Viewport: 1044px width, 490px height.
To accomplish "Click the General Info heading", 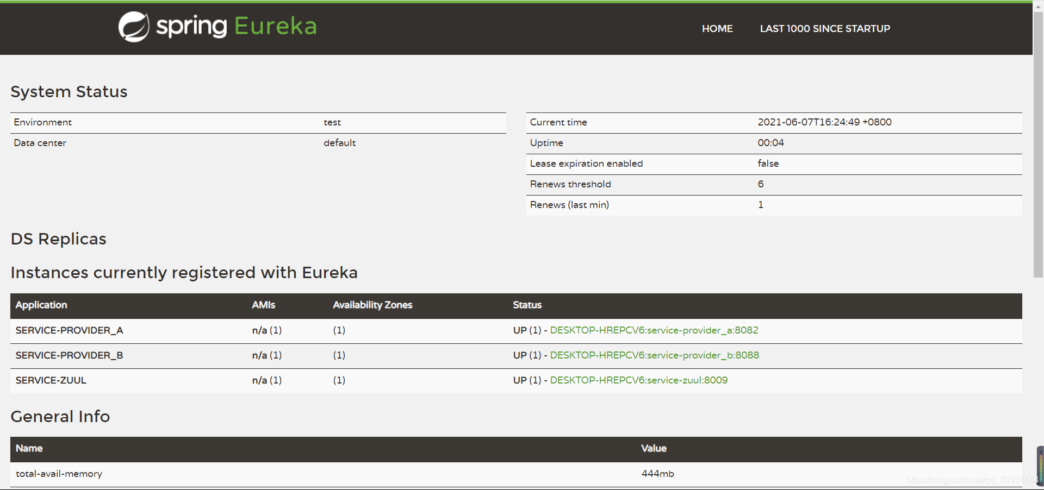I will point(60,417).
